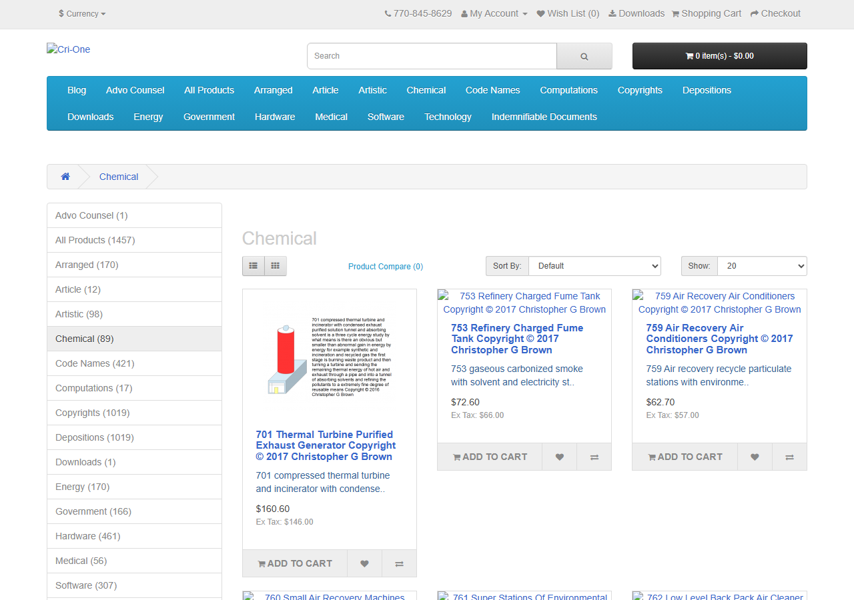
Task: Open the Sort By dropdown
Action: tap(594, 266)
